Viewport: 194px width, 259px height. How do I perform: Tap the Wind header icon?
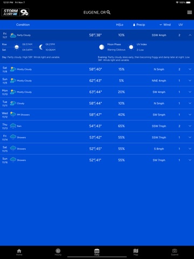pyautogui.click(x=161, y=25)
